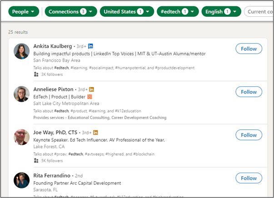
Task: Click the brick emoji after Builder
Action: click(90, 97)
